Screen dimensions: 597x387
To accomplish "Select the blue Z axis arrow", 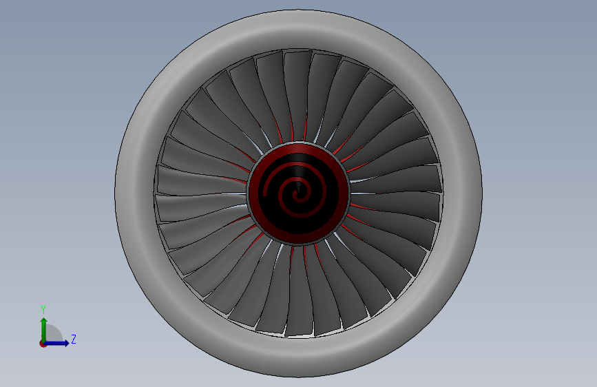I will click(56, 343).
